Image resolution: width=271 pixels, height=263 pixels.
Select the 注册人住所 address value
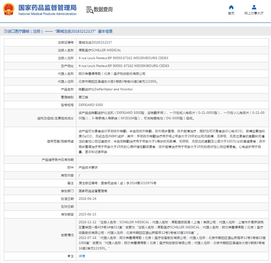pos(123,58)
